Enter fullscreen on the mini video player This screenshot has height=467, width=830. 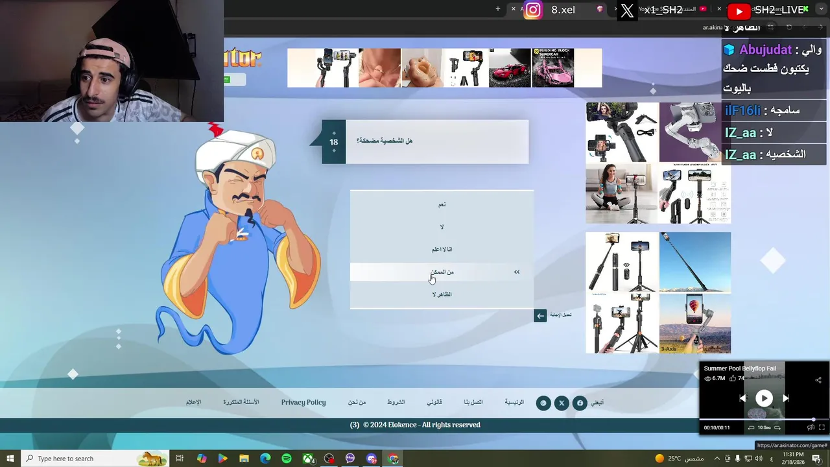click(822, 427)
